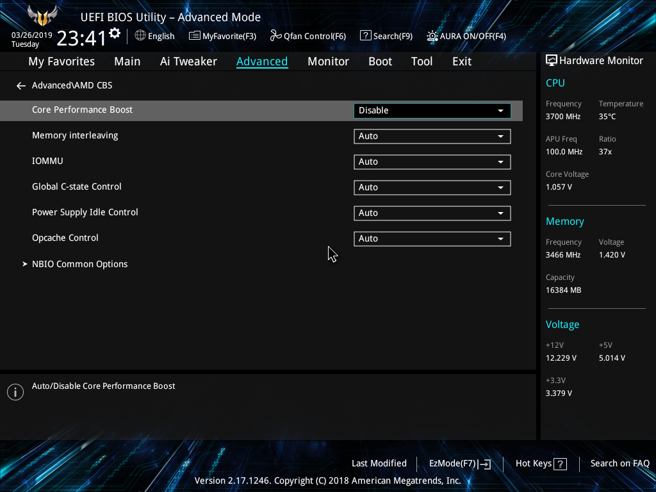Select Power Supply Idle Control label

(x=85, y=212)
